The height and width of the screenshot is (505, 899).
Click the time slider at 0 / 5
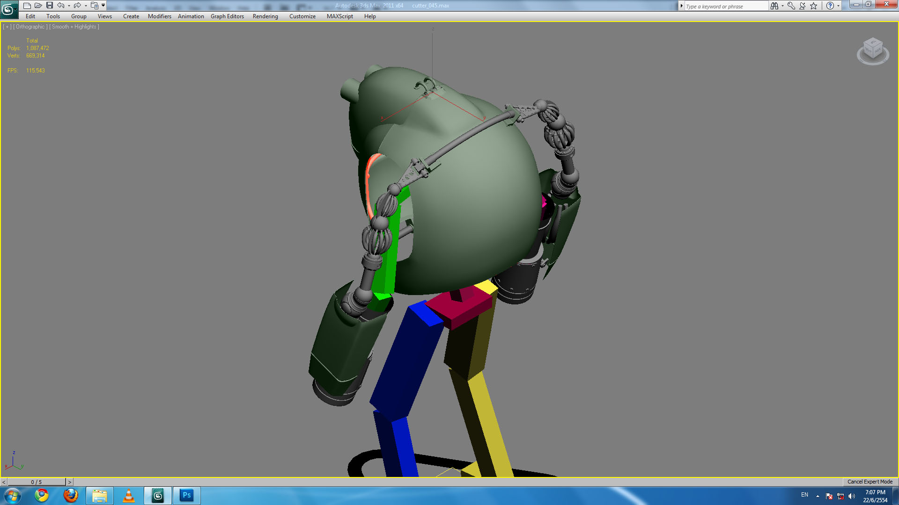(37, 482)
